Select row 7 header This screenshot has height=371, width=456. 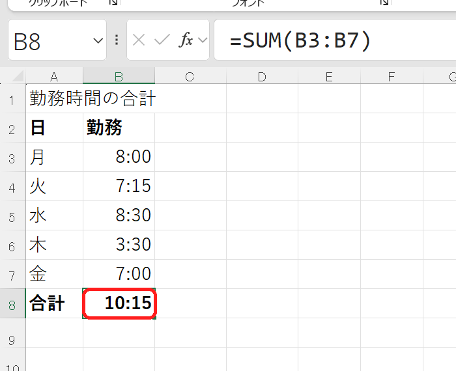(x=12, y=275)
